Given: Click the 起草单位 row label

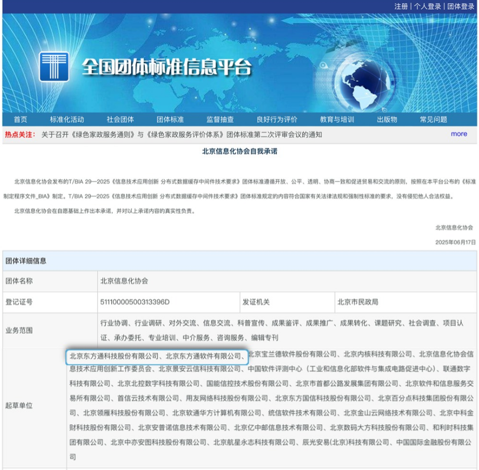Looking at the screenshot, I should 19,406.
